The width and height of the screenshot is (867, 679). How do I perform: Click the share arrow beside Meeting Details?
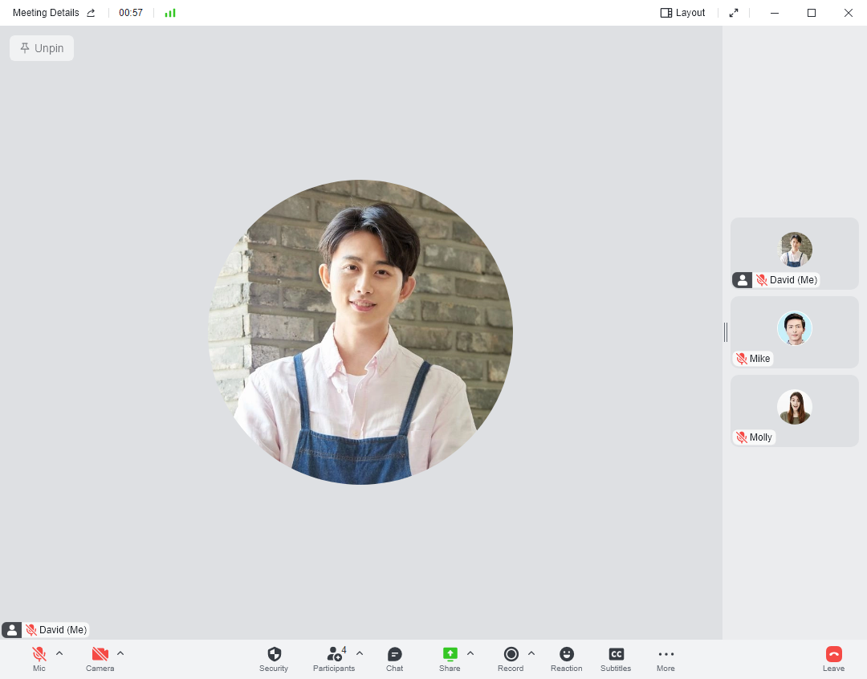[x=92, y=13]
